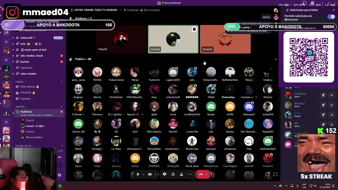338x190 pixels.
Task: Dismiss Cristiams' request to speak
Action: 332,95
